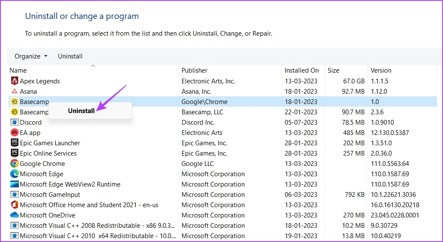Screen dimensions: 443x242
Task: Select Epic Games Launcher in the list
Action: [50, 143]
